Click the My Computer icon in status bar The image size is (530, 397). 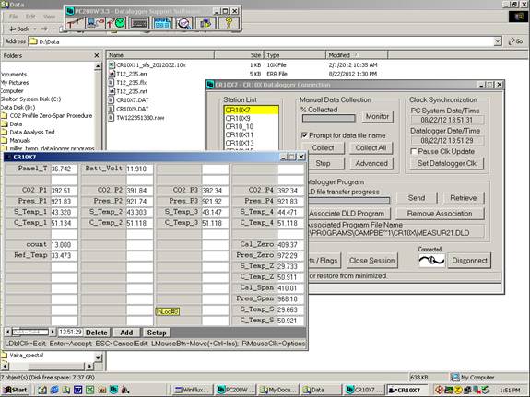click(455, 377)
